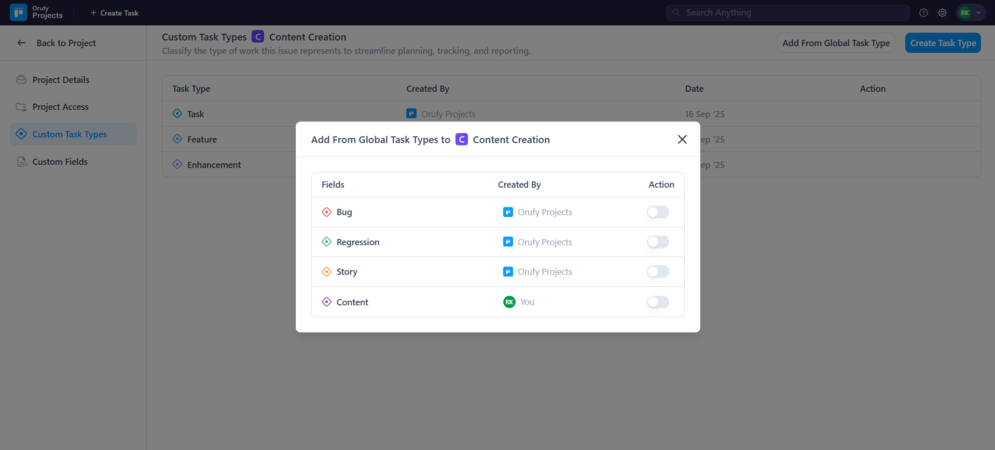Switch on the Content task type toggle
Screen dimensions: 995x450
[657, 302]
